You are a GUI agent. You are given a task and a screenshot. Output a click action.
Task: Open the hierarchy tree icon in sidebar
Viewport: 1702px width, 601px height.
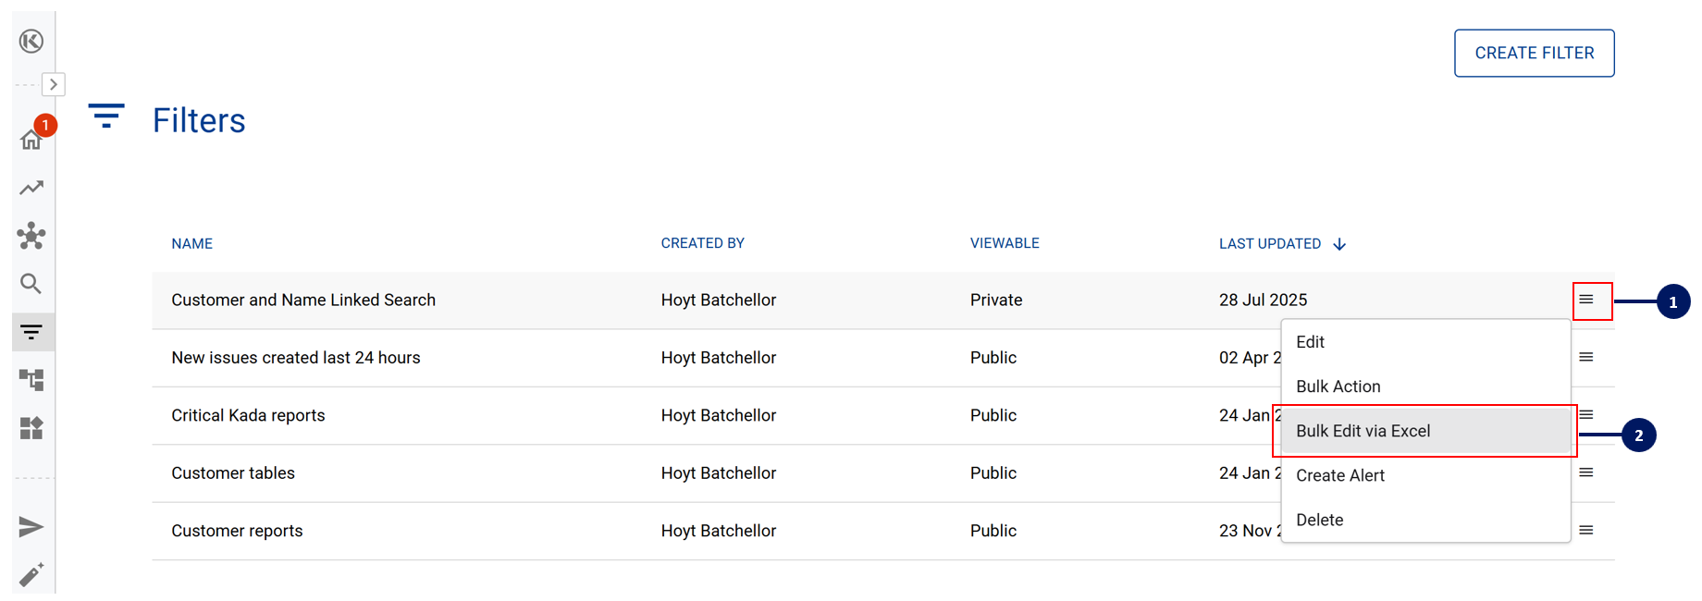pos(31,380)
